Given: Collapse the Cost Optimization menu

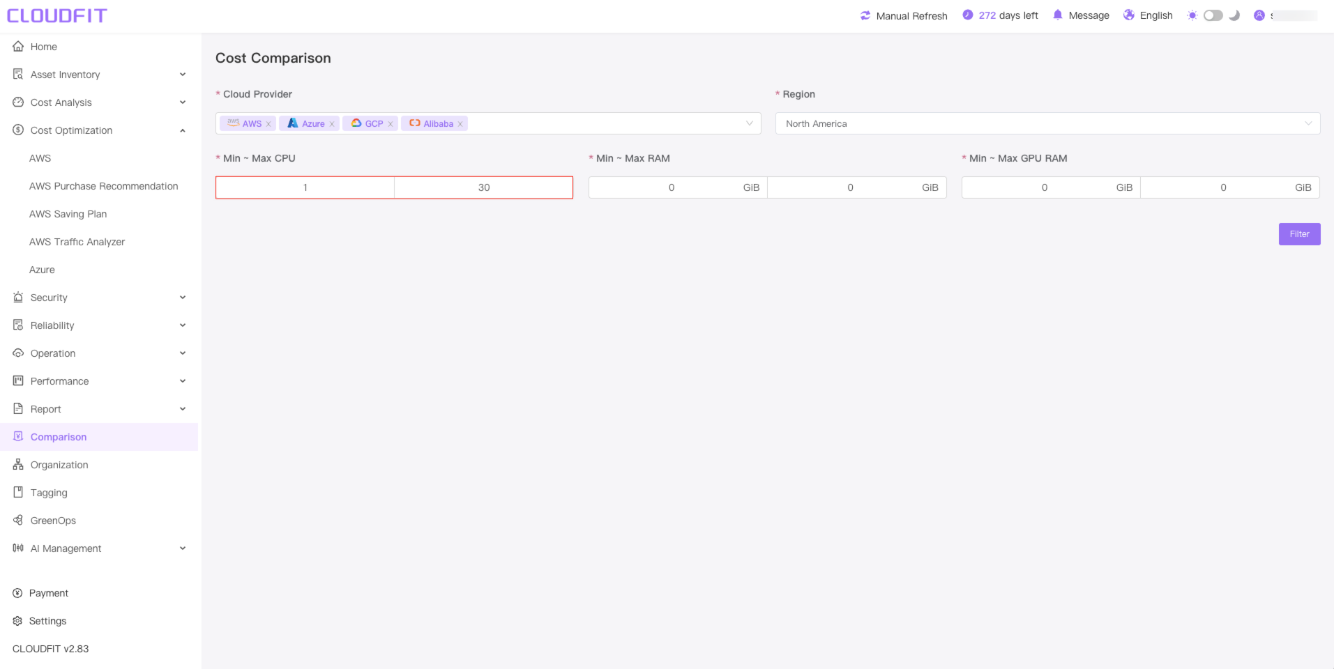Looking at the screenshot, I should pos(183,130).
